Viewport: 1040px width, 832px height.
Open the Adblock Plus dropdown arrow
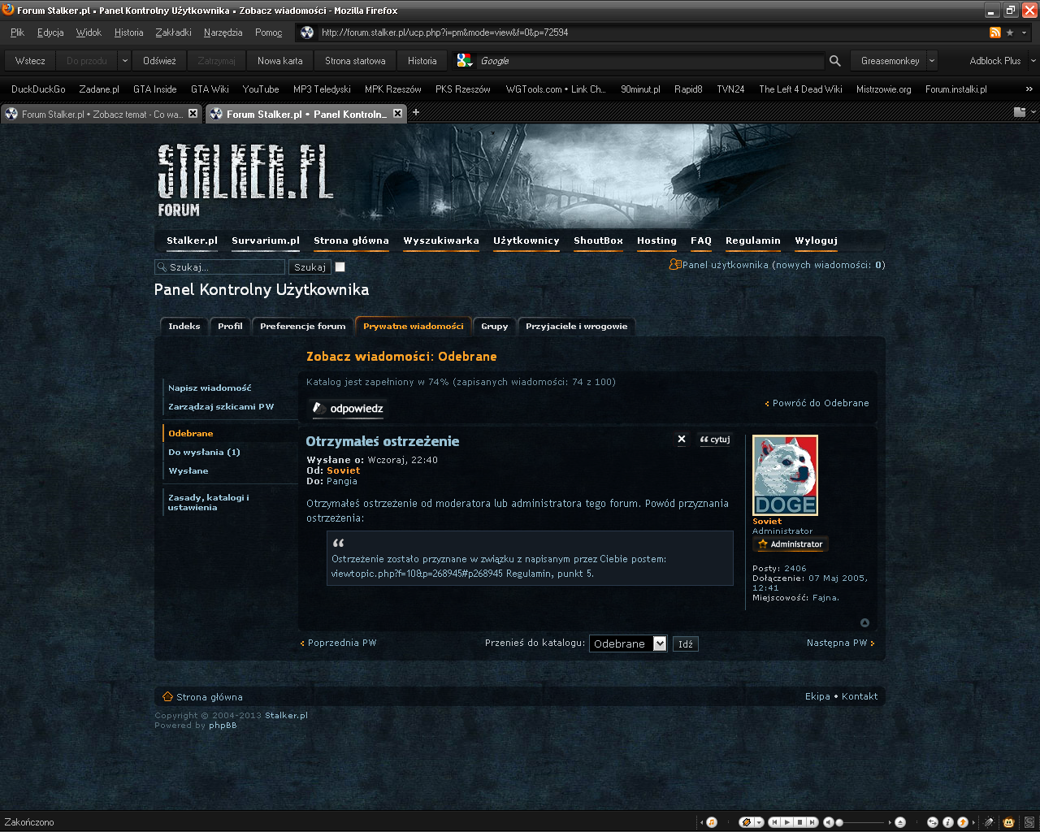[1033, 61]
